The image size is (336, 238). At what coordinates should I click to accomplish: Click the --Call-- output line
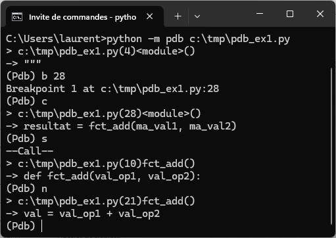30,151
